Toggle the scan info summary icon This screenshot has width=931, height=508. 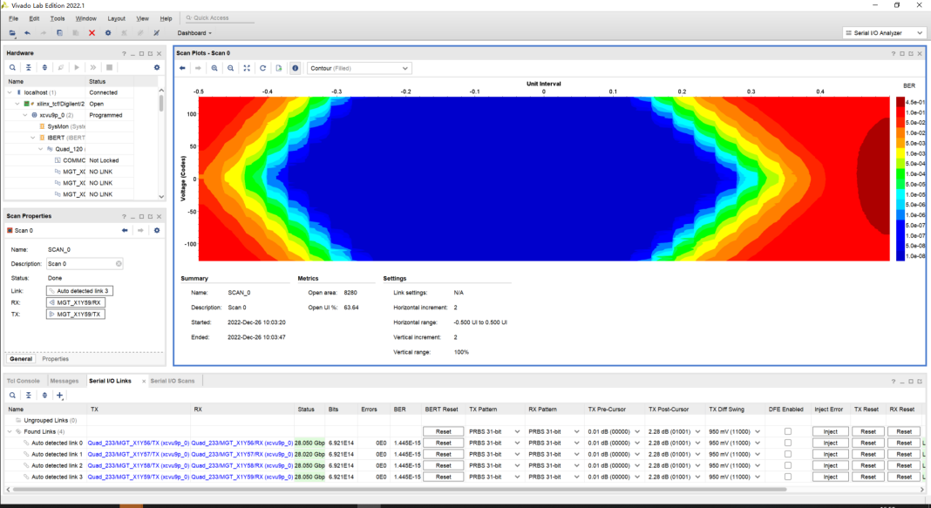(295, 68)
